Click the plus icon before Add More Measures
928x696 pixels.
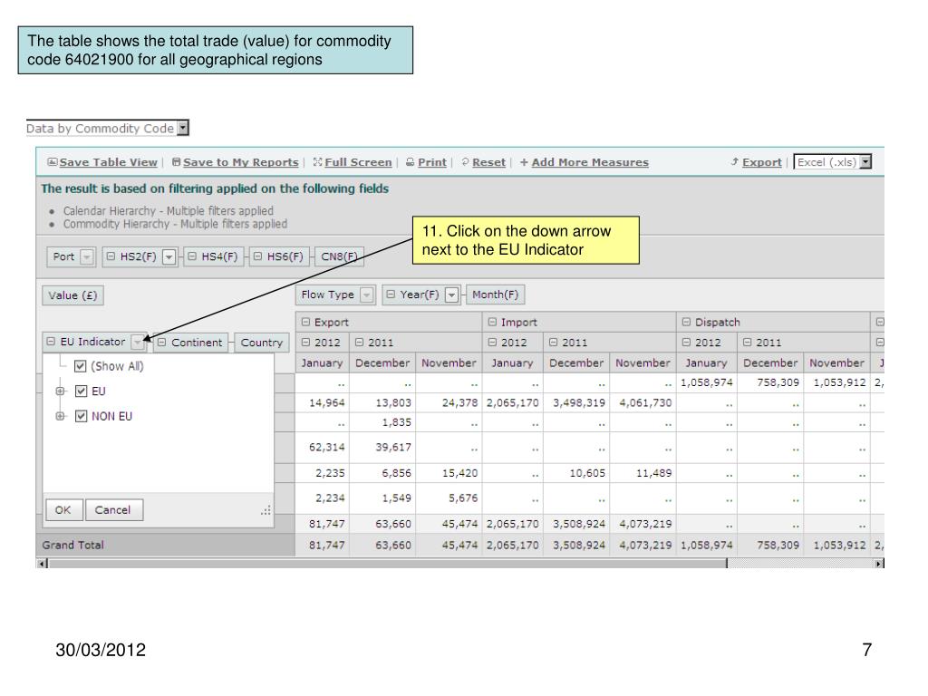[x=524, y=162]
